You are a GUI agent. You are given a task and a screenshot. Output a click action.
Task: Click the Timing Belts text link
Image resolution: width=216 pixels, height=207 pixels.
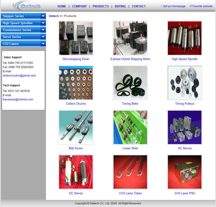[x=130, y=104]
